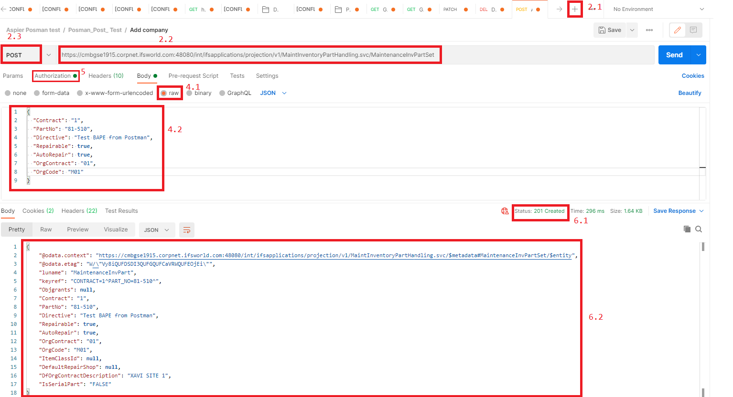Open a new request tab with plus icon
Screen dimensions: 733x397
pos(575,9)
